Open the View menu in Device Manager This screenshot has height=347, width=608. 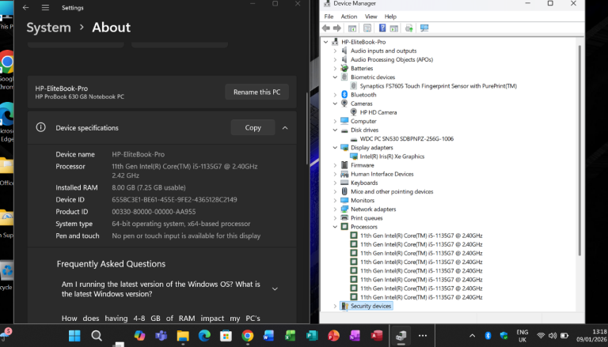[x=370, y=16]
